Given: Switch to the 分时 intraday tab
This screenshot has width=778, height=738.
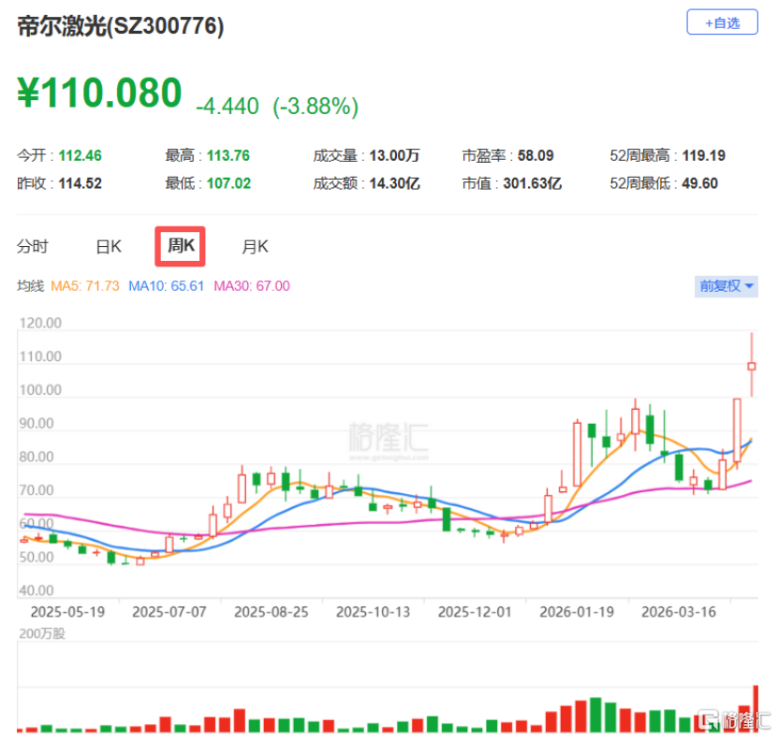Looking at the screenshot, I should (34, 245).
